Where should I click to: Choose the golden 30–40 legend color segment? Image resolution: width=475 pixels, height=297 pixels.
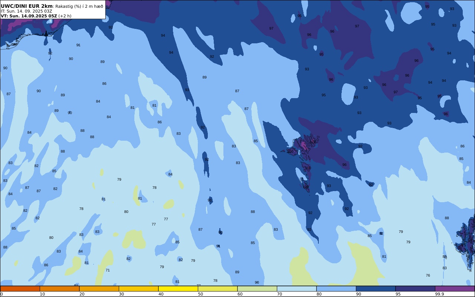coord(138,288)
